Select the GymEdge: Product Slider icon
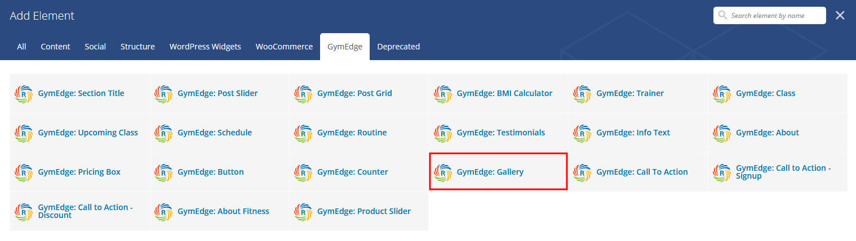 303,211
